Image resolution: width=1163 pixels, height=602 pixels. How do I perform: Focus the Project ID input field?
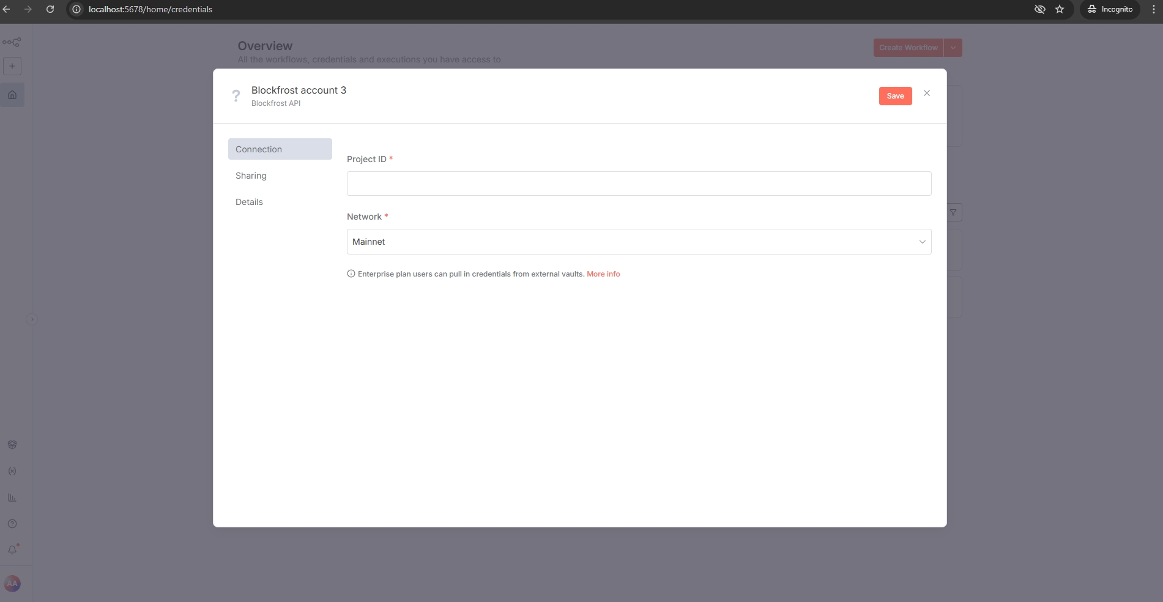(639, 184)
